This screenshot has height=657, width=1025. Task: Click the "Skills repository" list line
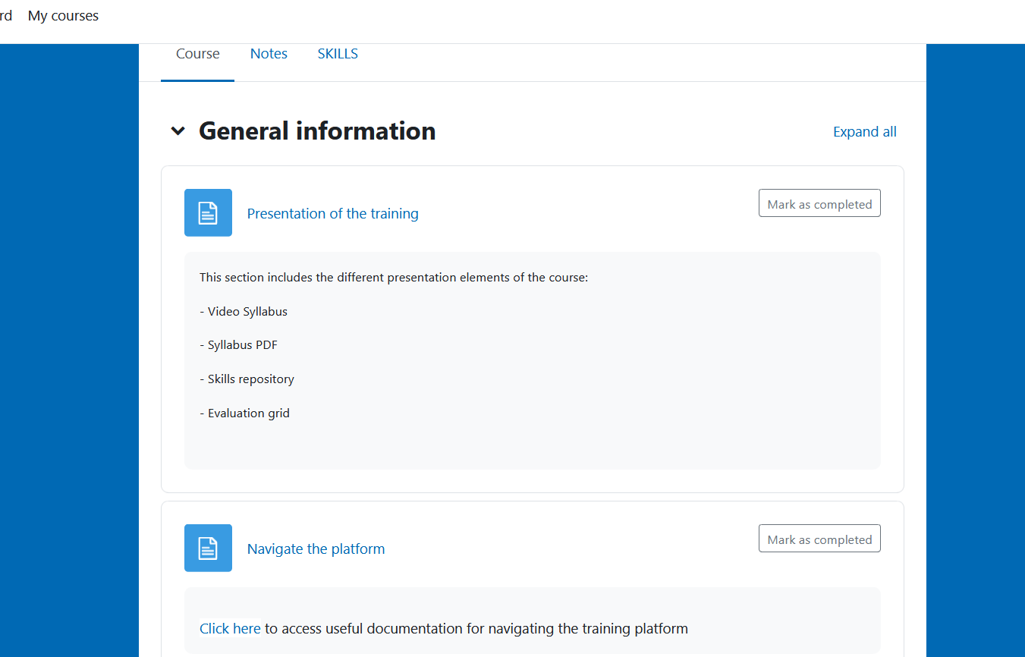(x=247, y=379)
